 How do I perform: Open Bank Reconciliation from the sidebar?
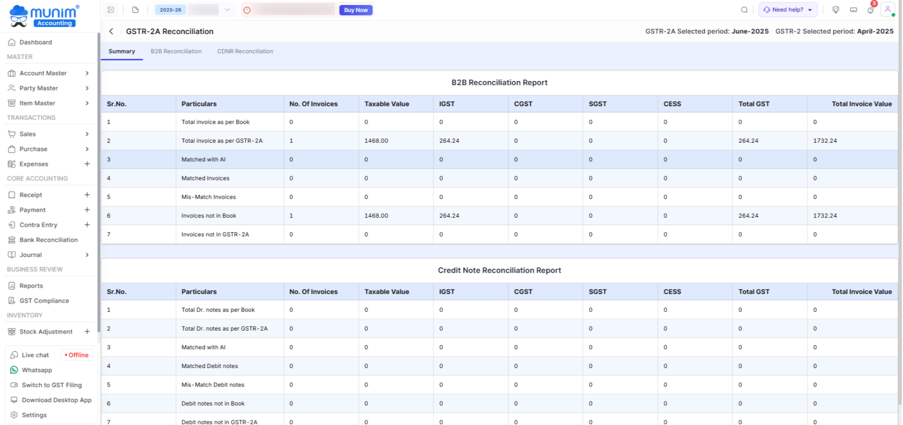point(48,240)
